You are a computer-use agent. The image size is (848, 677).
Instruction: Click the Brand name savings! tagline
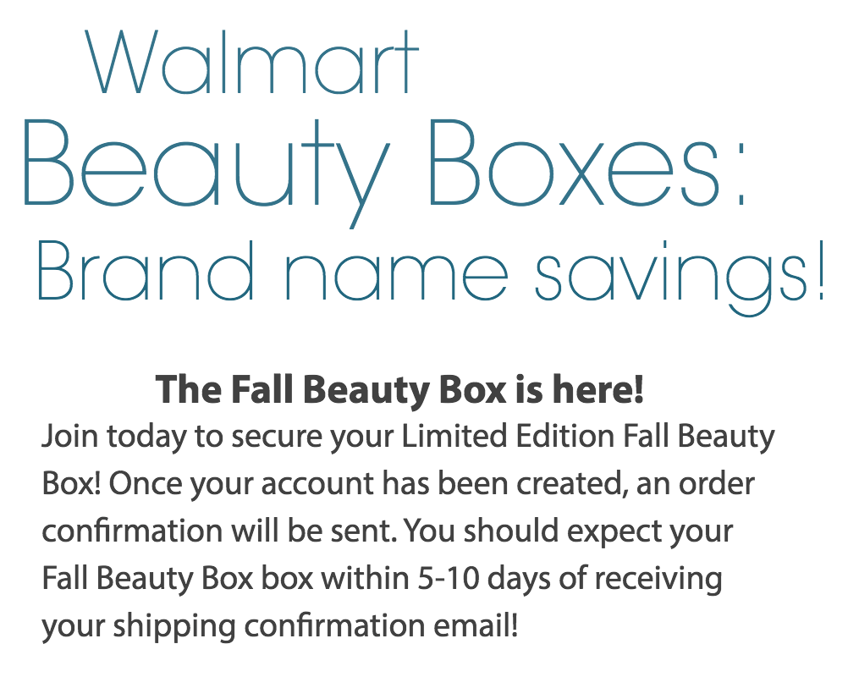point(431,277)
